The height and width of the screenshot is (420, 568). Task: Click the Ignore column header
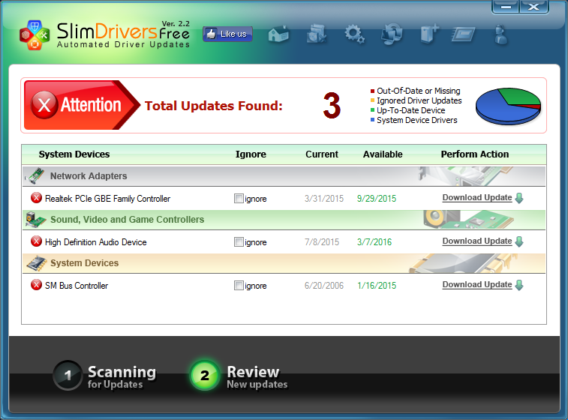point(251,154)
